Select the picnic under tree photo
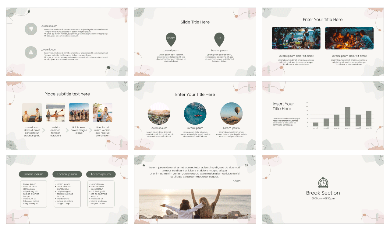The width and height of the screenshot is (390, 231). 296,38
